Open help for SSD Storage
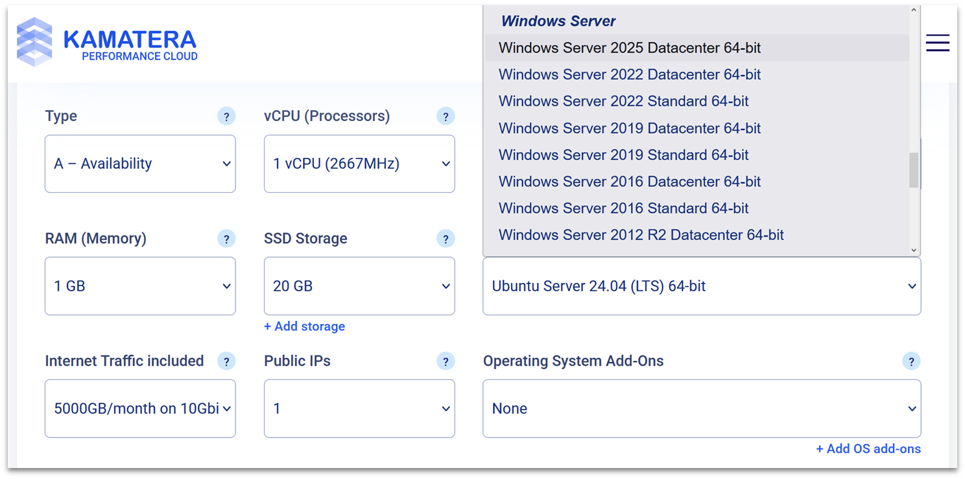This screenshot has width=965, height=479. pyautogui.click(x=446, y=239)
